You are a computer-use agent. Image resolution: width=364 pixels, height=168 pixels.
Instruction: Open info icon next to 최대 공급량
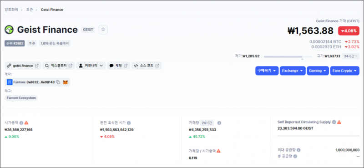click(298, 150)
